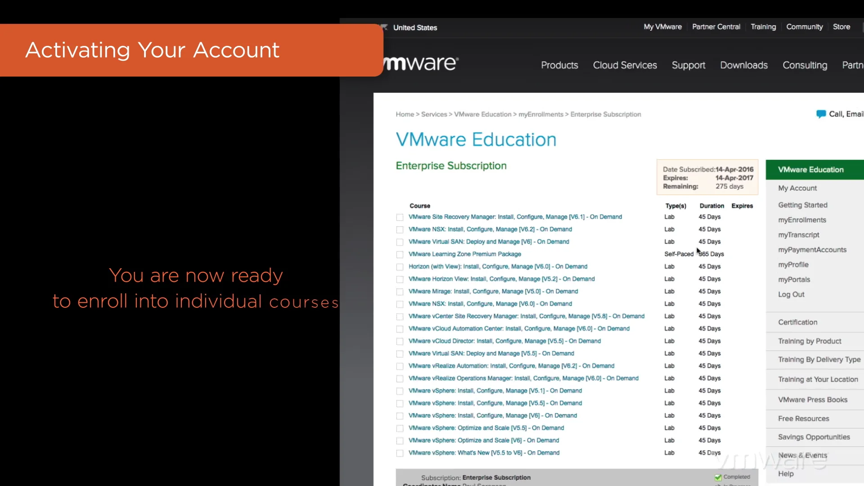The height and width of the screenshot is (486, 864).
Task: Go to the Support menu
Action: tap(688, 65)
